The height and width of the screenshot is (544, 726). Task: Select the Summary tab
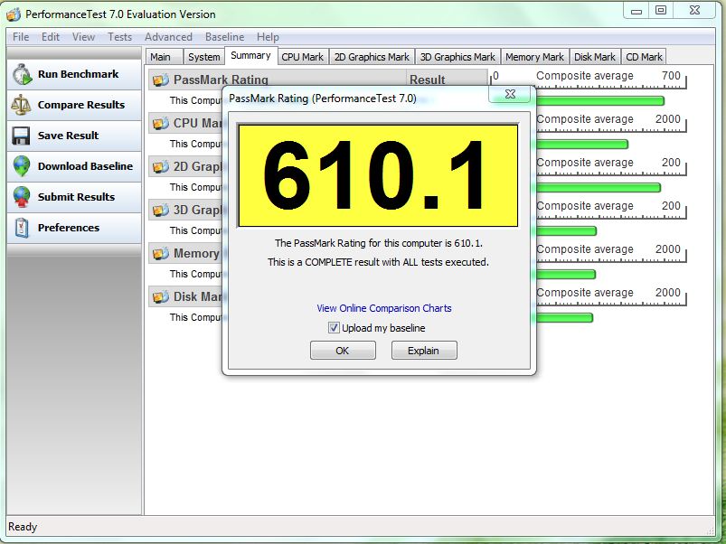pyautogui.click(x=250, y=55)
